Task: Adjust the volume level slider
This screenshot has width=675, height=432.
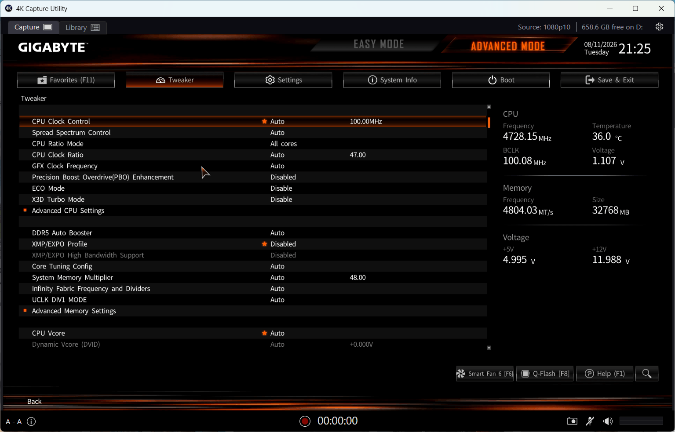Action: pyautogui.click(x=641, y=421)
